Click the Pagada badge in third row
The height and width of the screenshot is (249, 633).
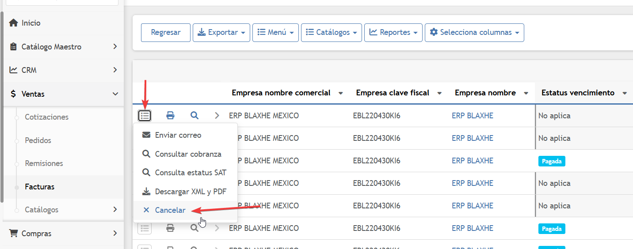click(552, 161)
